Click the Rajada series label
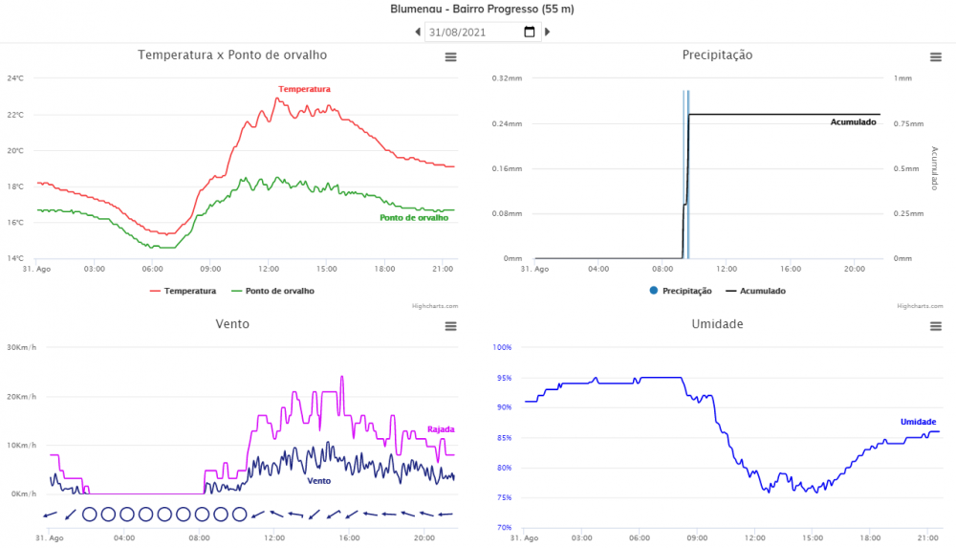Image resolution: width=956 pixels, height=548 pixels. coord(441,429)
